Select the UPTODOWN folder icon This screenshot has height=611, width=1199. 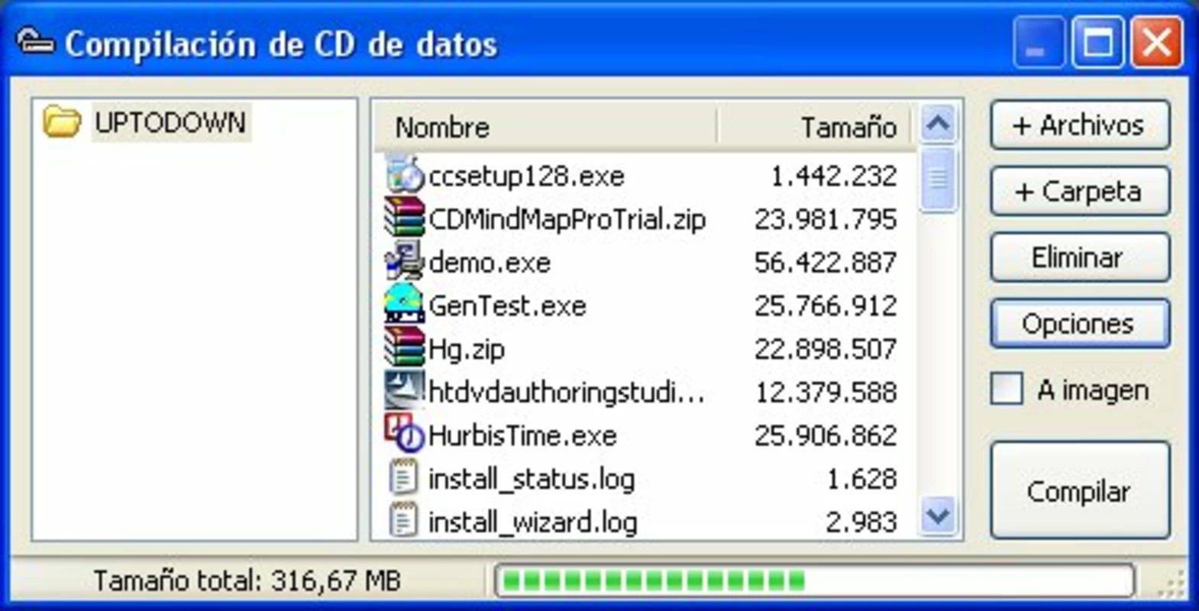tap(62, 122)
